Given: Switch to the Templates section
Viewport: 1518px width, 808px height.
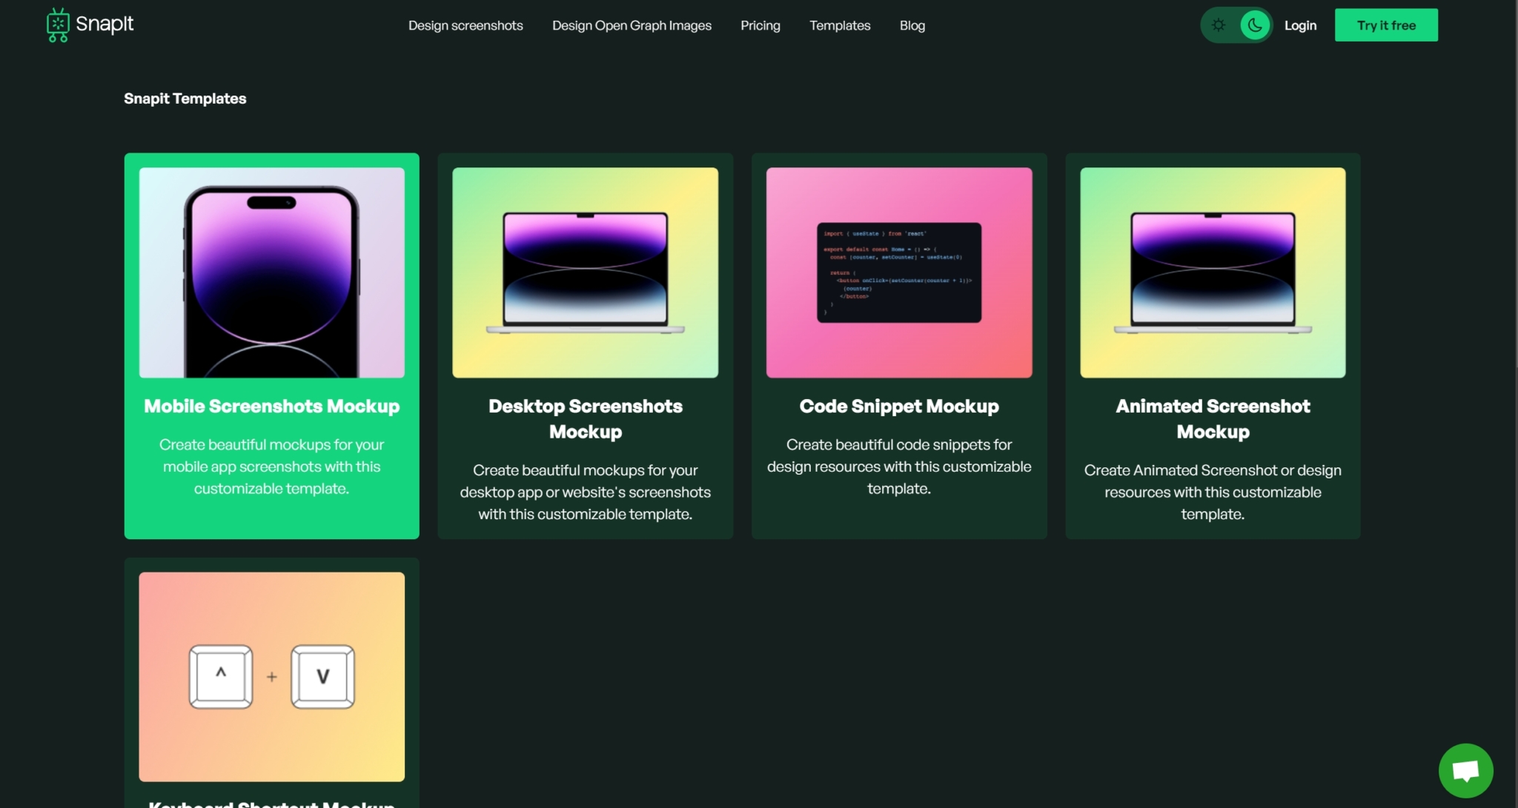Looking at the screenshot, I should (839, 24).
